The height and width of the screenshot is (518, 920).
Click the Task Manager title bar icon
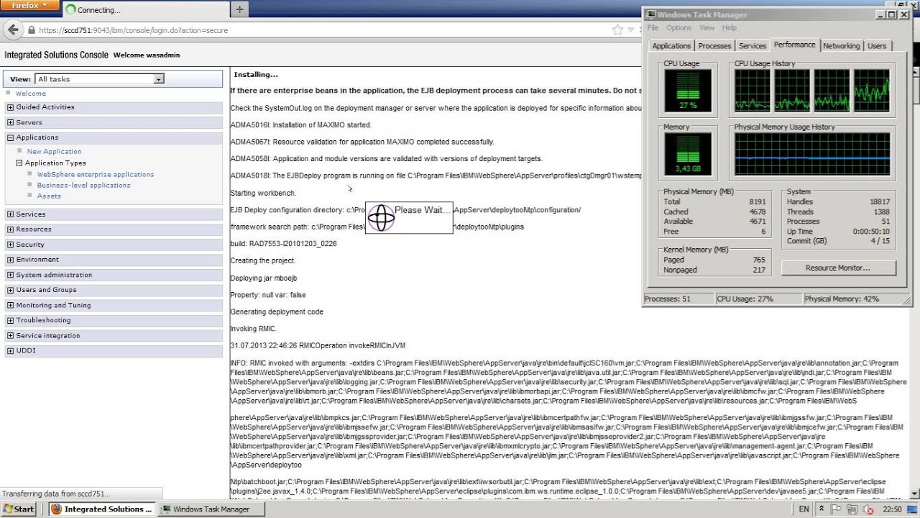tap(650, 14)
